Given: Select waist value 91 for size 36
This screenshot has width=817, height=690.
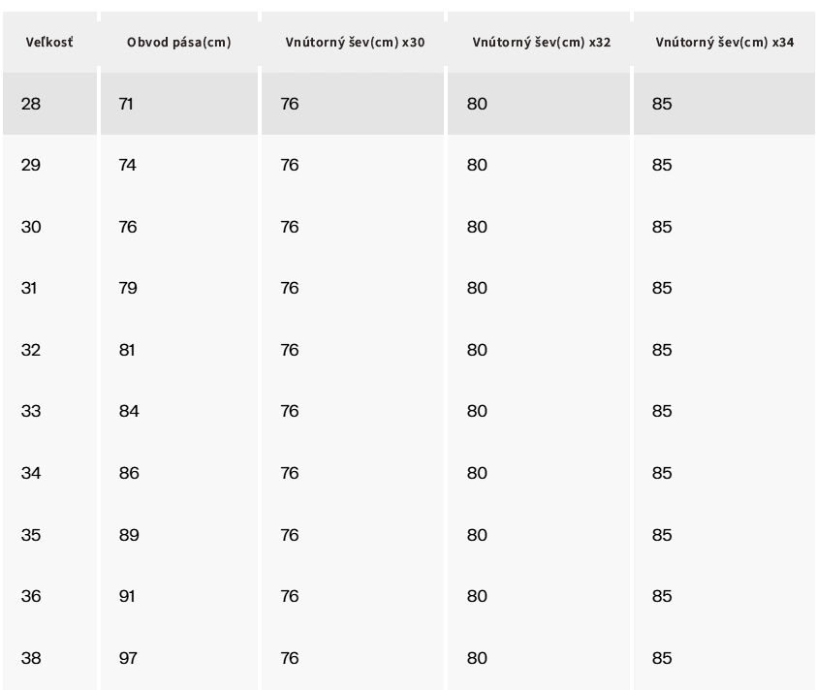Looking at the screenshot, I should 127,597.
